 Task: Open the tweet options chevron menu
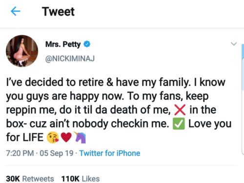[x=234, y=44]
